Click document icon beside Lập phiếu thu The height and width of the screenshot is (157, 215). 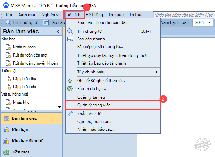pyautogui.click(x=8, y=79)
